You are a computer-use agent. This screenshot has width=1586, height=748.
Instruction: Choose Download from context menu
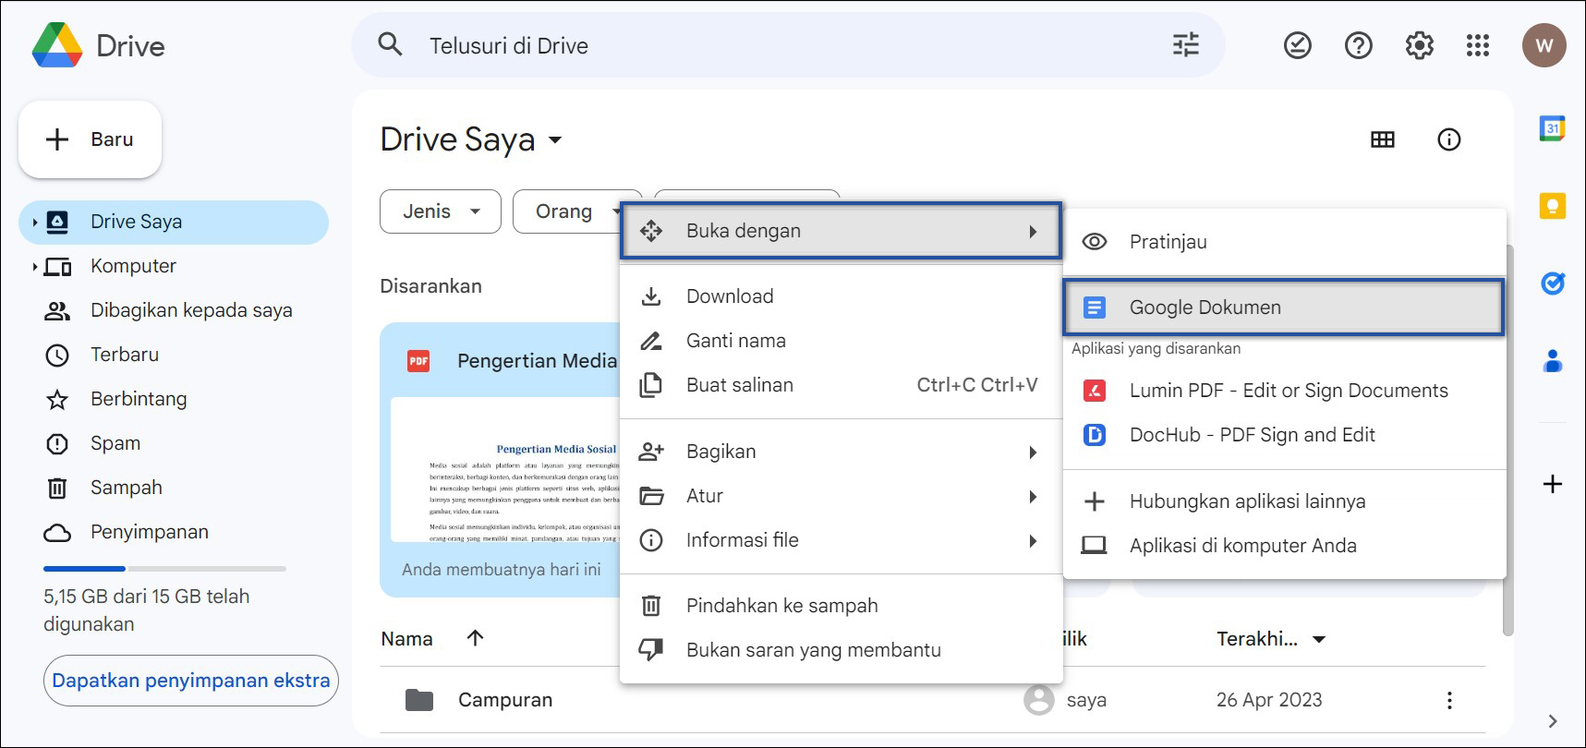pos(841,296)
